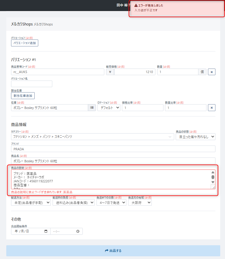Click the エラーが発生しました notification
The image size is (225, 259).
click(177, 8)
